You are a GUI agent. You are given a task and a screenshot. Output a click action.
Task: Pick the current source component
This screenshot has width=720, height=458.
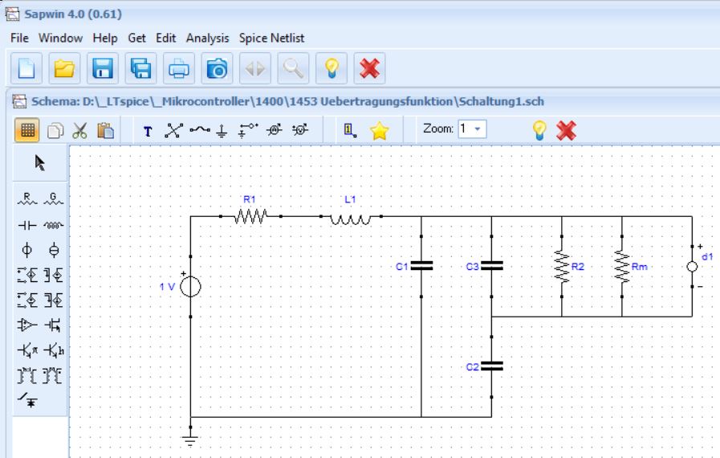(x=54, y=250)
